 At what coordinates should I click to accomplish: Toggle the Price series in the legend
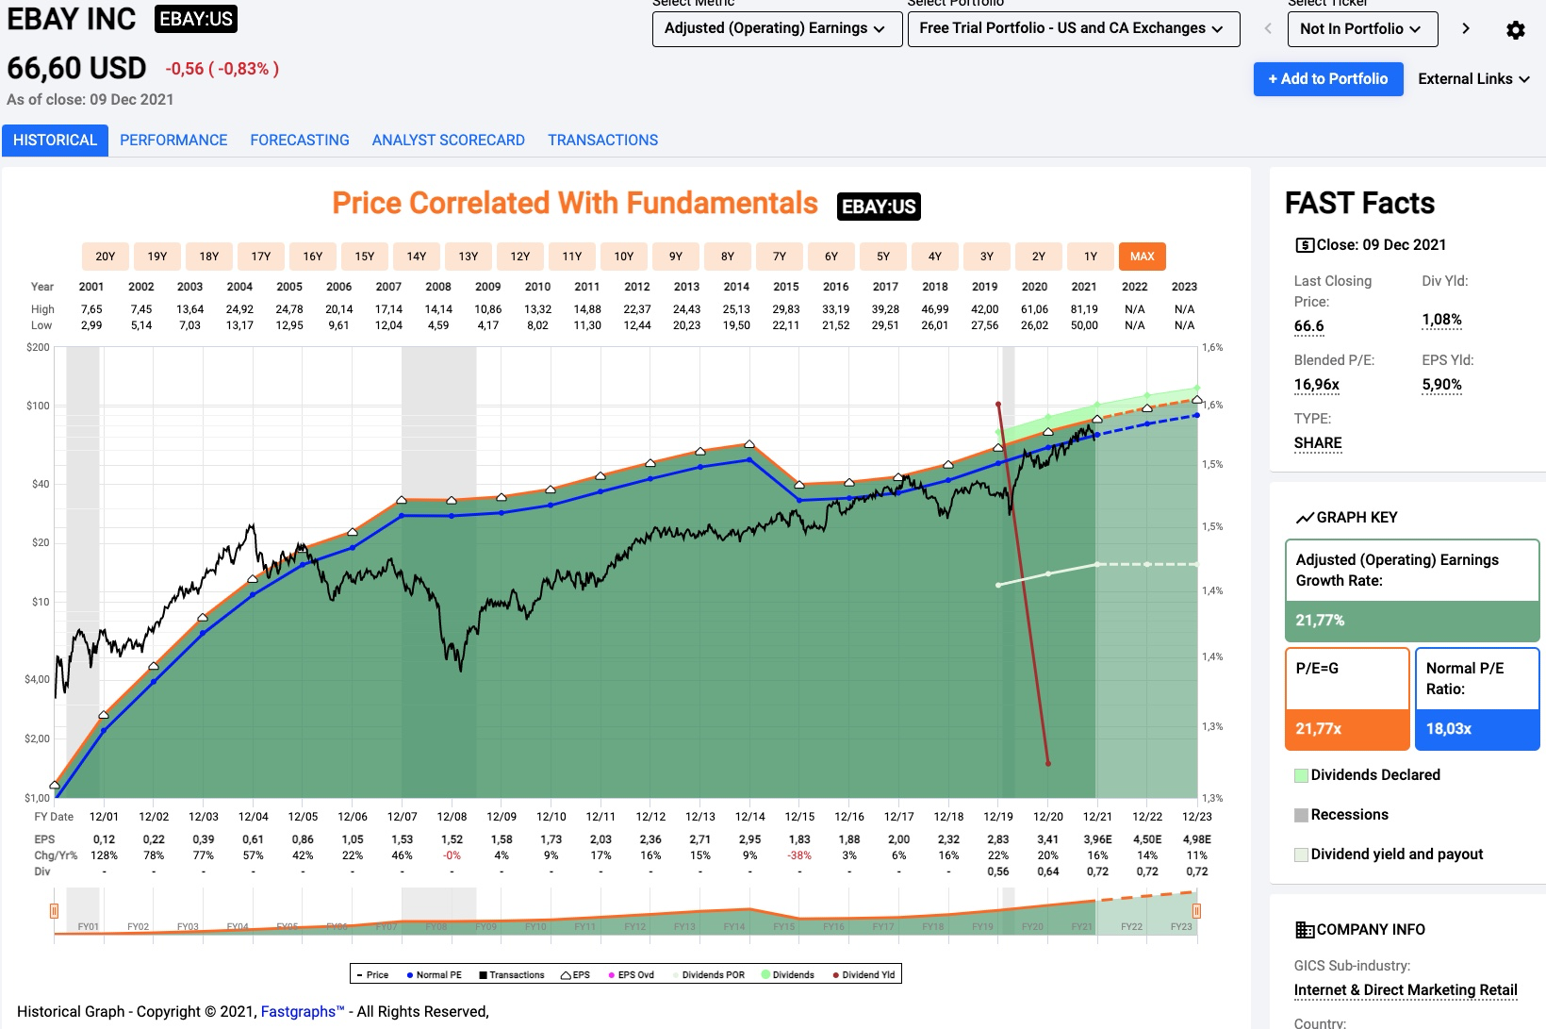pyautogui.click(x=372, y=974)
